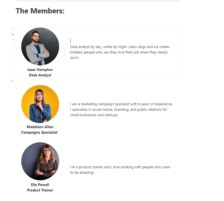This screenshot has height=201, width=224.
Task: Select Isaac Hampton's profile photo
Action: (40, 46)
